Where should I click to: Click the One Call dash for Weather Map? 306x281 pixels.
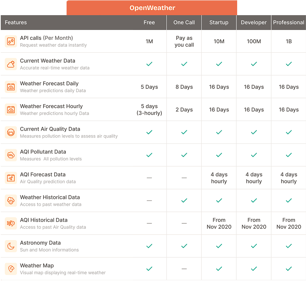[184, 269]
